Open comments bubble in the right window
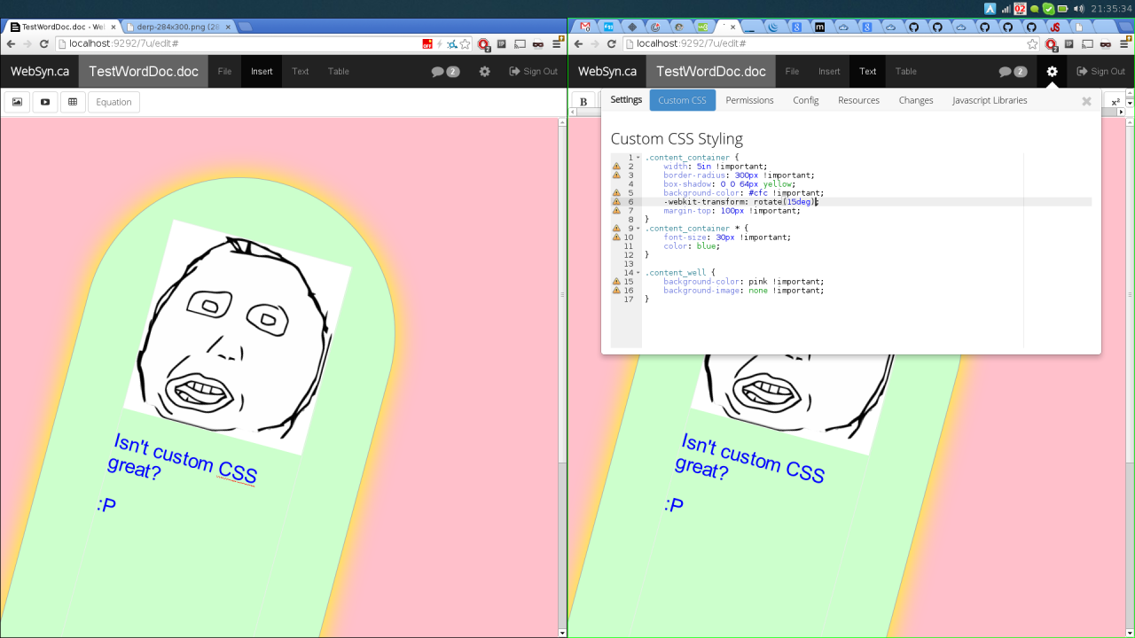Screen dimensions: 1135x638 tap(1013, 72)
